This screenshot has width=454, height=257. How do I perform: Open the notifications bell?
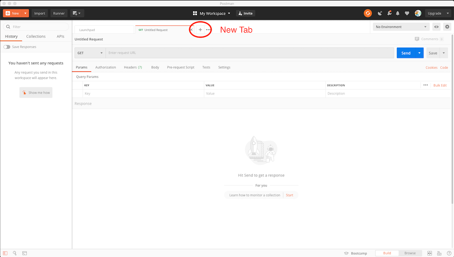(x=398, y=13)
